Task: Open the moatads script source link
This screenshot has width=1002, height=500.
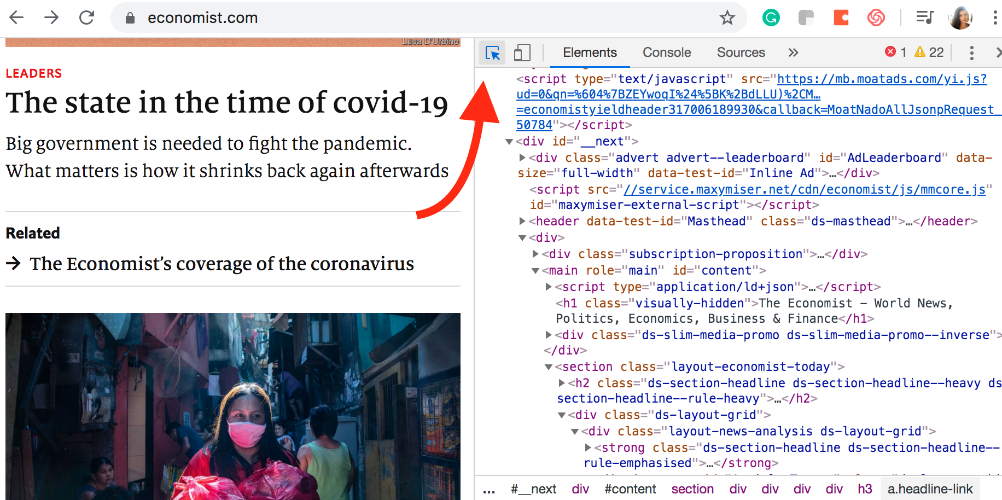Action: 758,102
